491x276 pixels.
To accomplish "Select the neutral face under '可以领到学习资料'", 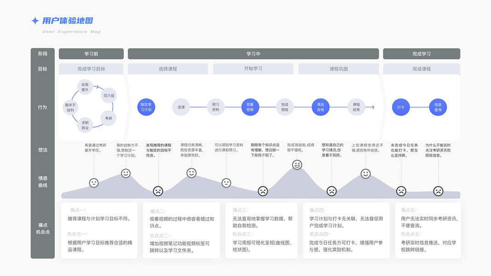I will tap(226, 183).
